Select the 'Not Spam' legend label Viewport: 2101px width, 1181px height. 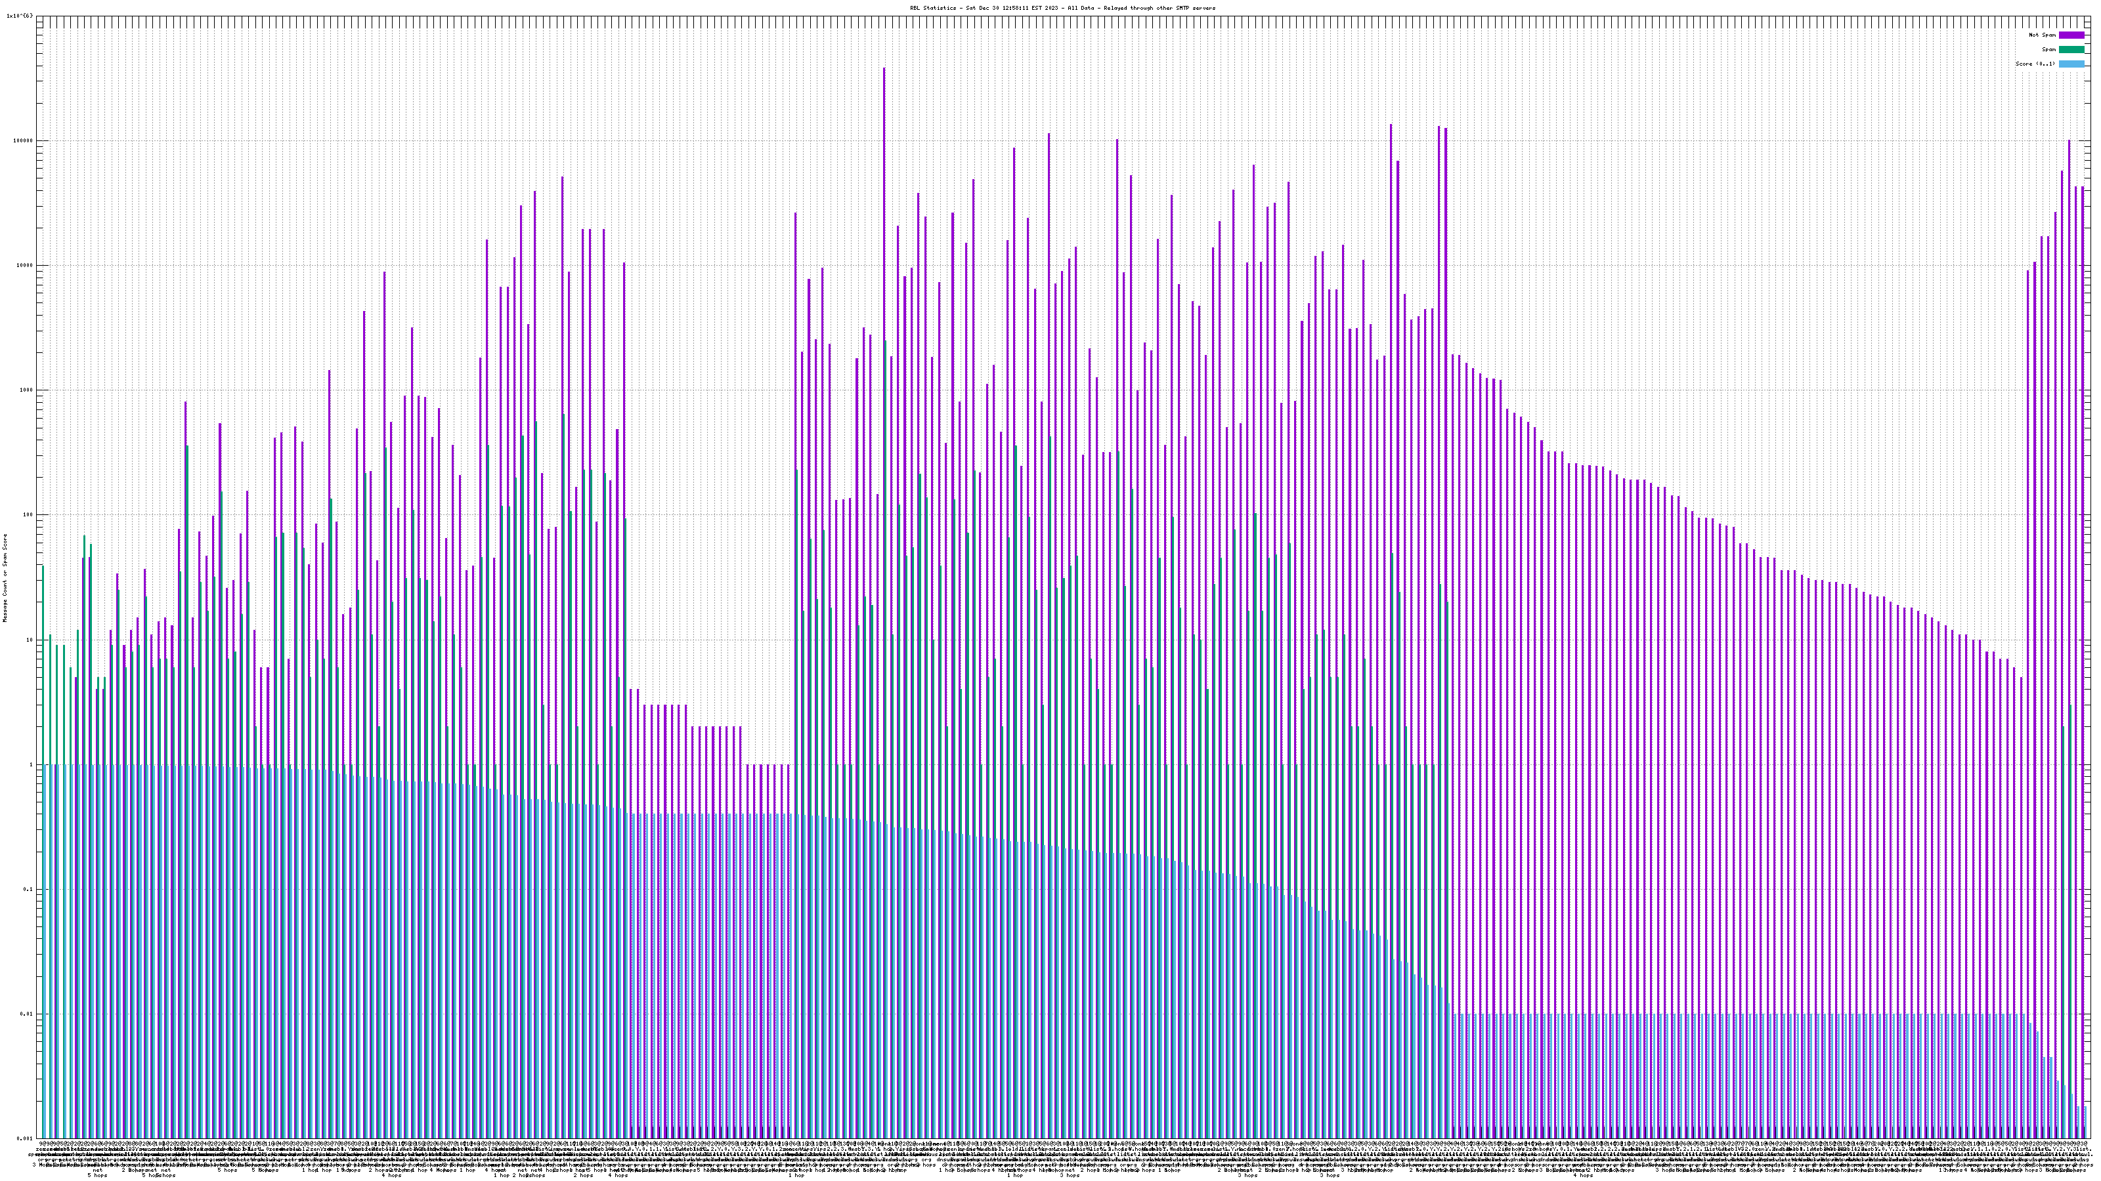2043,35
